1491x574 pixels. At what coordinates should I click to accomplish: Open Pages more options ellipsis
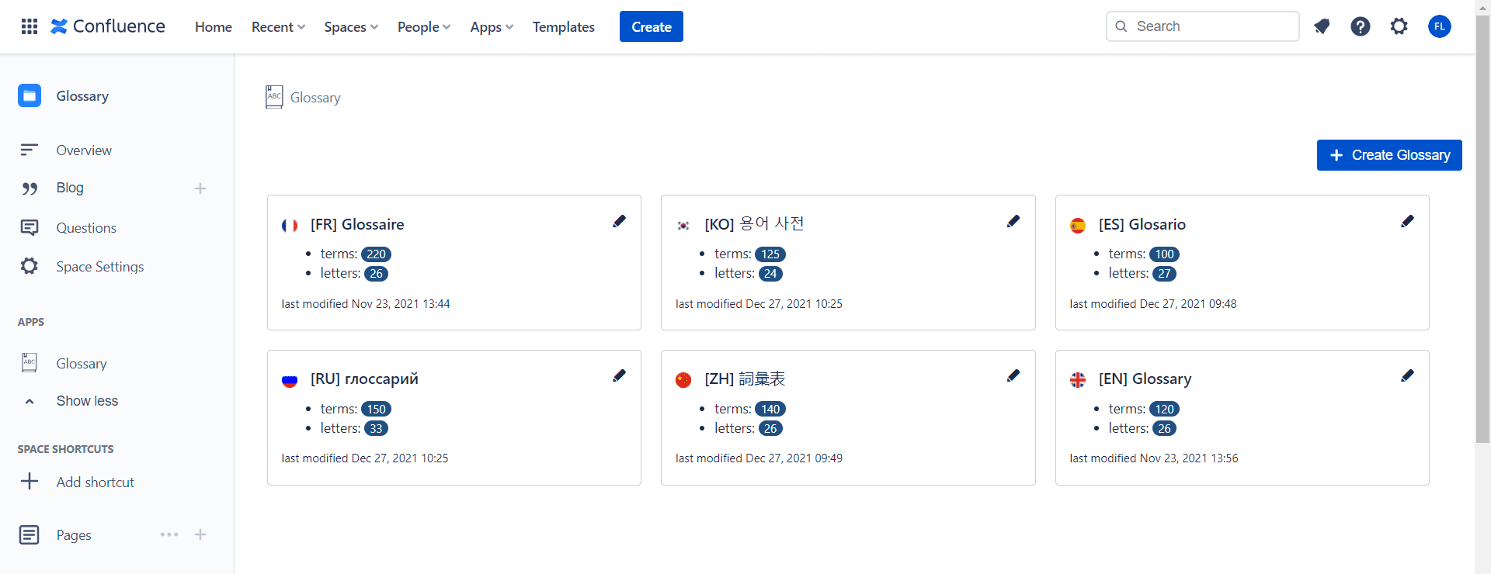[x=169, y=534]
